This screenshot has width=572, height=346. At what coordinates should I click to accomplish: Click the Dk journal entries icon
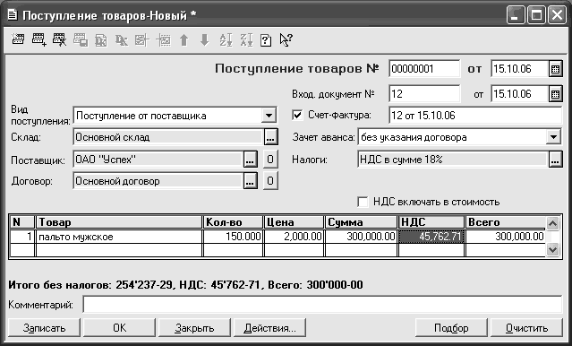[x=122, y=40]
